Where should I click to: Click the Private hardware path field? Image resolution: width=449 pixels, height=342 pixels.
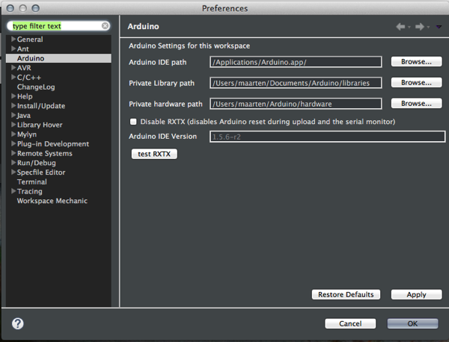coord(296,104)
